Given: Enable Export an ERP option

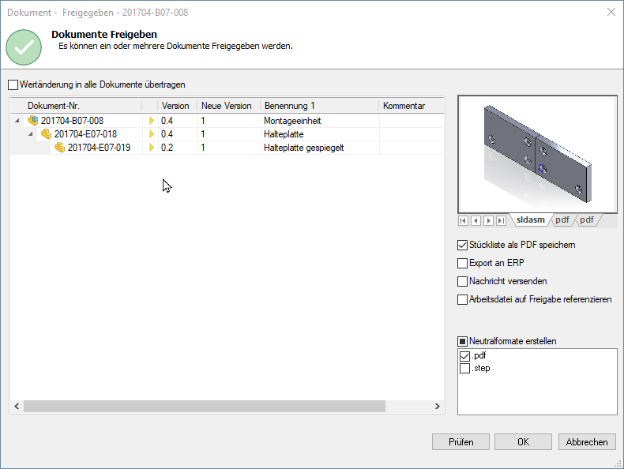Looking at the screenshot, I should click(463, 263).
